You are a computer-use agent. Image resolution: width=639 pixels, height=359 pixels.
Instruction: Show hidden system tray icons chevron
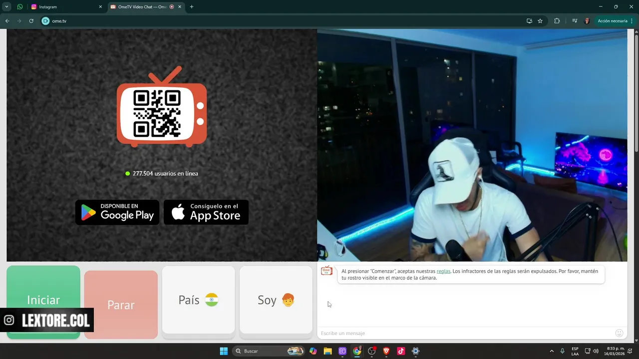tap(552, 351)
